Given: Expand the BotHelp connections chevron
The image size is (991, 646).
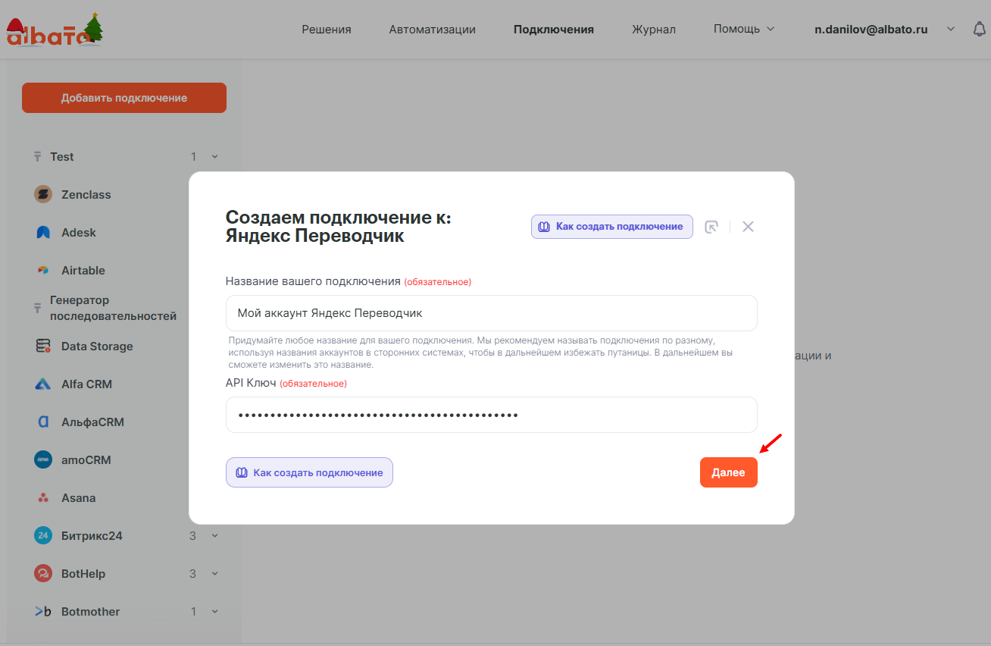Looking at the screenshot, I should pos(214,574).
